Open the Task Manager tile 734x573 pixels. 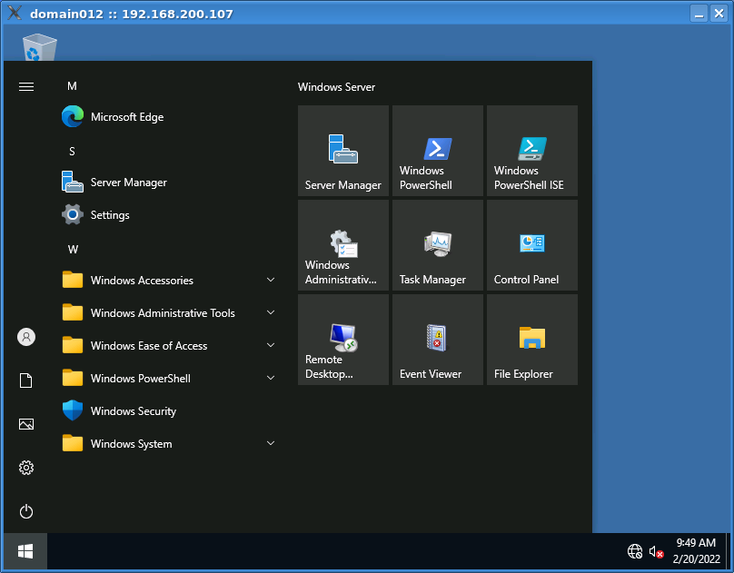438,245
